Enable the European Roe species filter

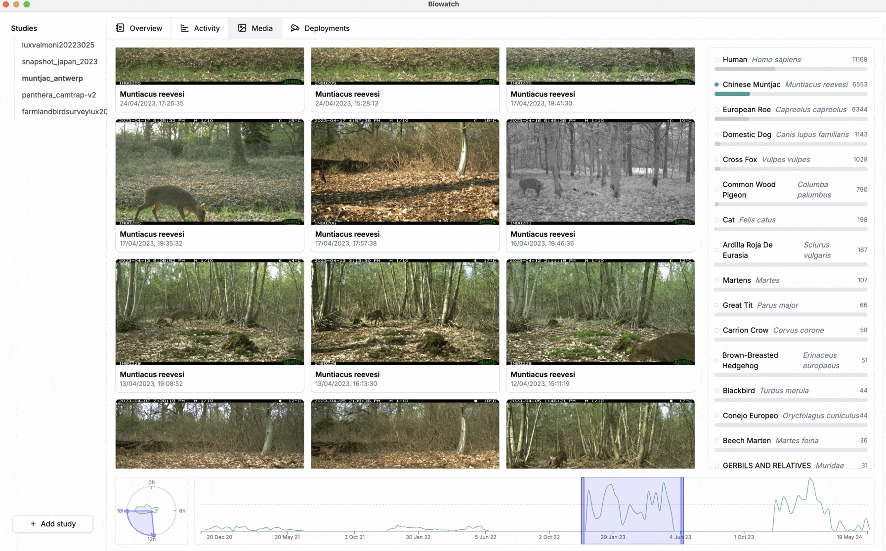pyautogui.click(x=717, y=110)
